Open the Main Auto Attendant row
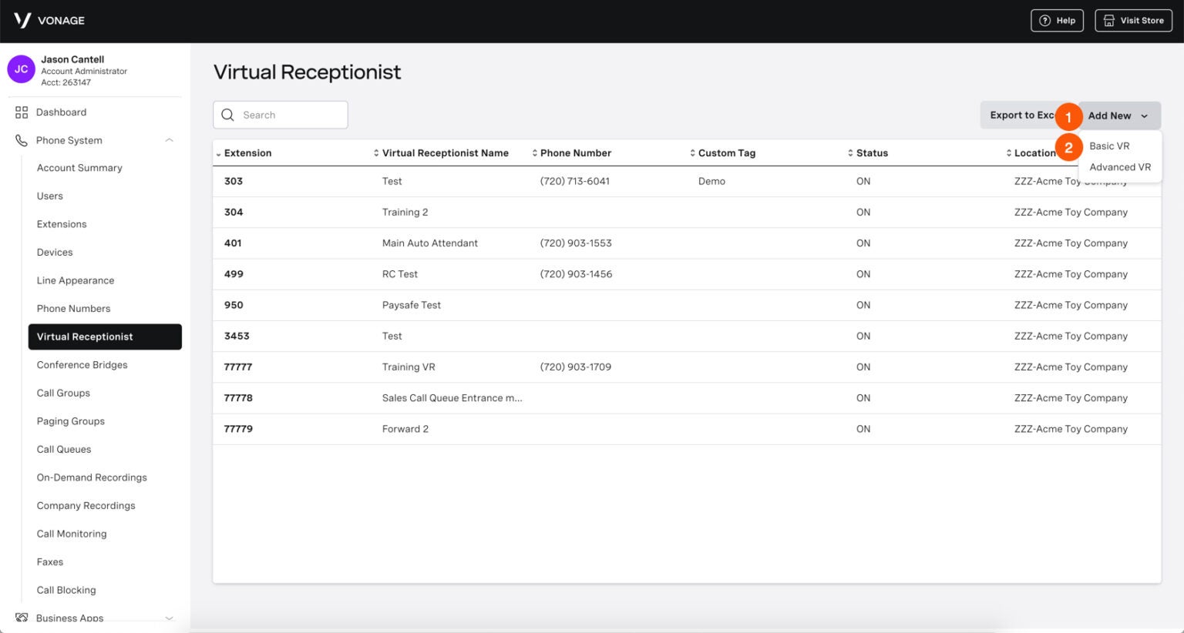1184x633 pixels. coord(430,243)
